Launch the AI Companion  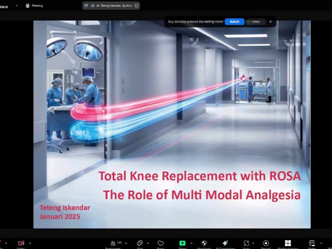click(225, 243)
